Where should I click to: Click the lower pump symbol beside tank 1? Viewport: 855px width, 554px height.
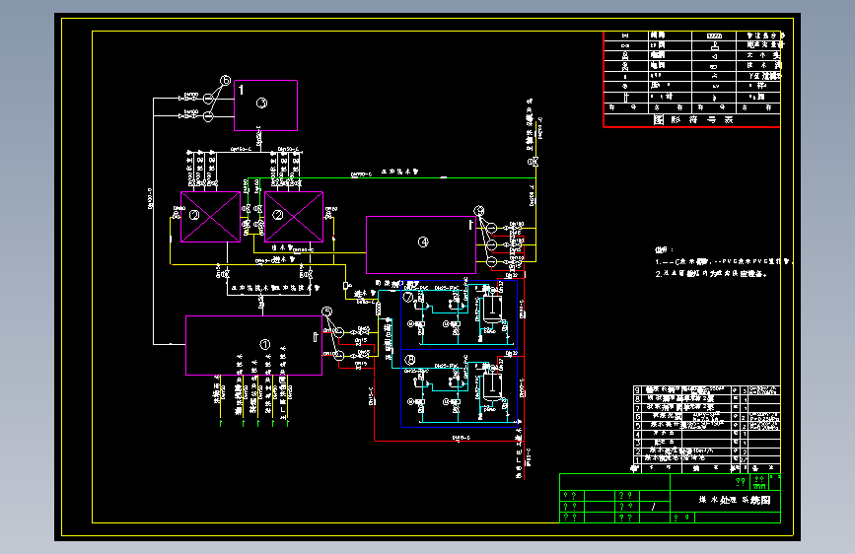tap(339, 356)
